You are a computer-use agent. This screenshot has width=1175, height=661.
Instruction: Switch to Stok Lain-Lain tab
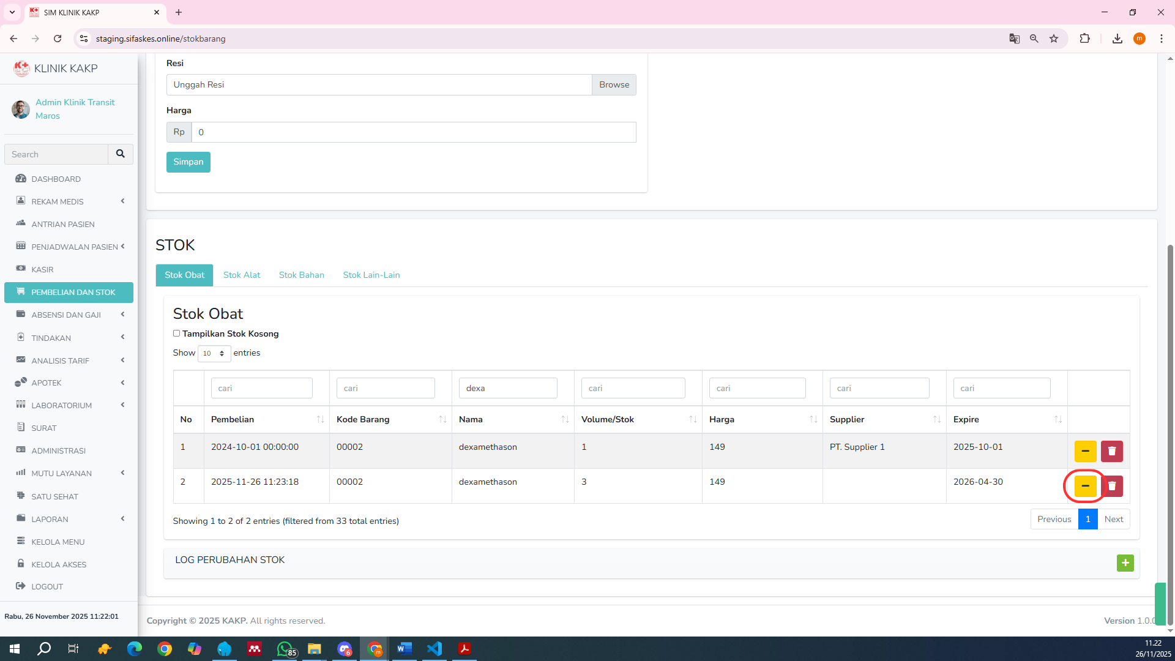click(x=371, y=275)
